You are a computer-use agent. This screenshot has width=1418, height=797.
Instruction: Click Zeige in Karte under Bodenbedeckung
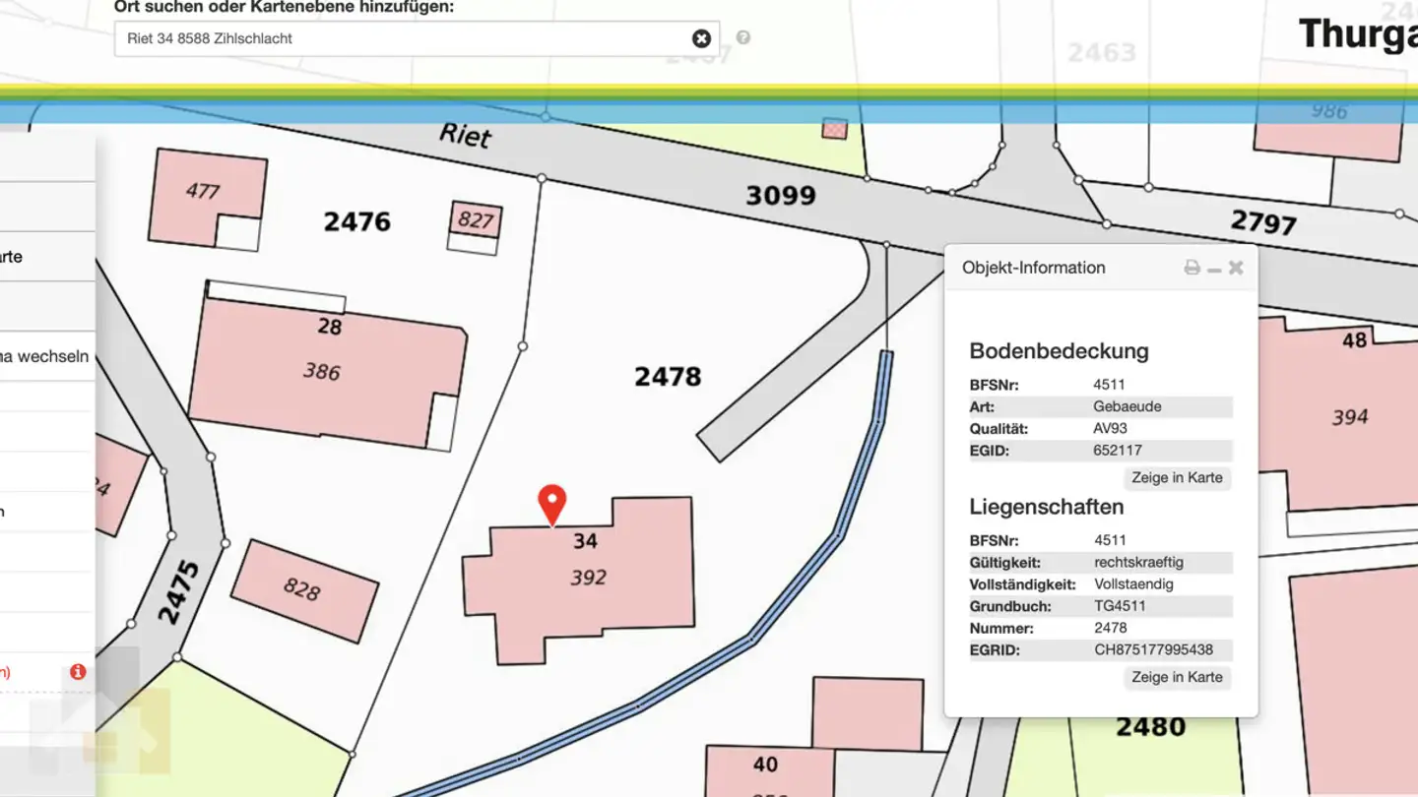(1177, 478)
